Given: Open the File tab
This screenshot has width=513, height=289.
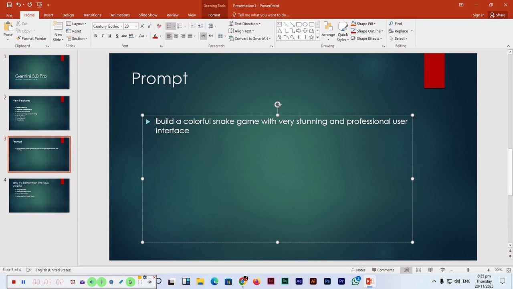Looking at the screenshot, I should [9, 15].
